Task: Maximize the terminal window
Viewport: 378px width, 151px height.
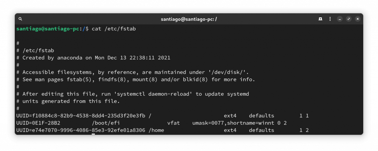Action: pos(348,19)
